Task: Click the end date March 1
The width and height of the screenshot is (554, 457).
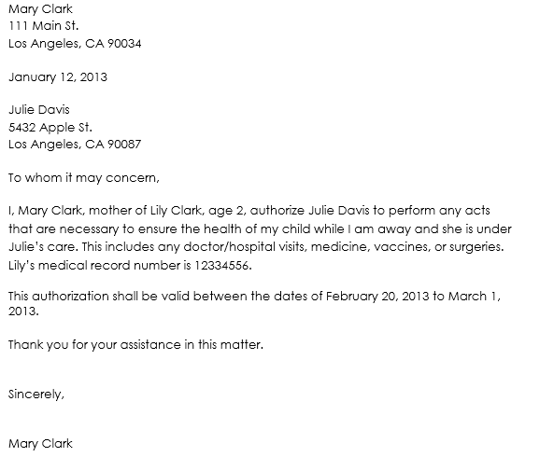Action: pos(473,297)
